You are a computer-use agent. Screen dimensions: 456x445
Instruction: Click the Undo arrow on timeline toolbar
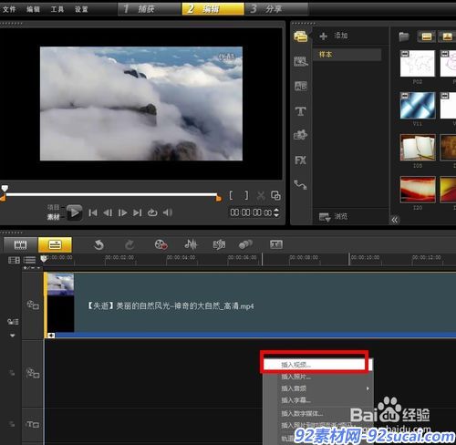coord(98,244)
